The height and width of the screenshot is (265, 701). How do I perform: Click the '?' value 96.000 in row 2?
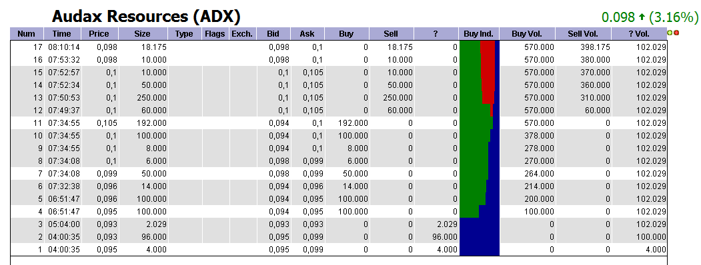pos(444,237)
